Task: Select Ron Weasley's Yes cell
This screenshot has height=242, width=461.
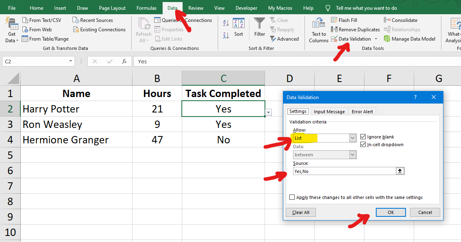Action: click(x=223, y=124)
